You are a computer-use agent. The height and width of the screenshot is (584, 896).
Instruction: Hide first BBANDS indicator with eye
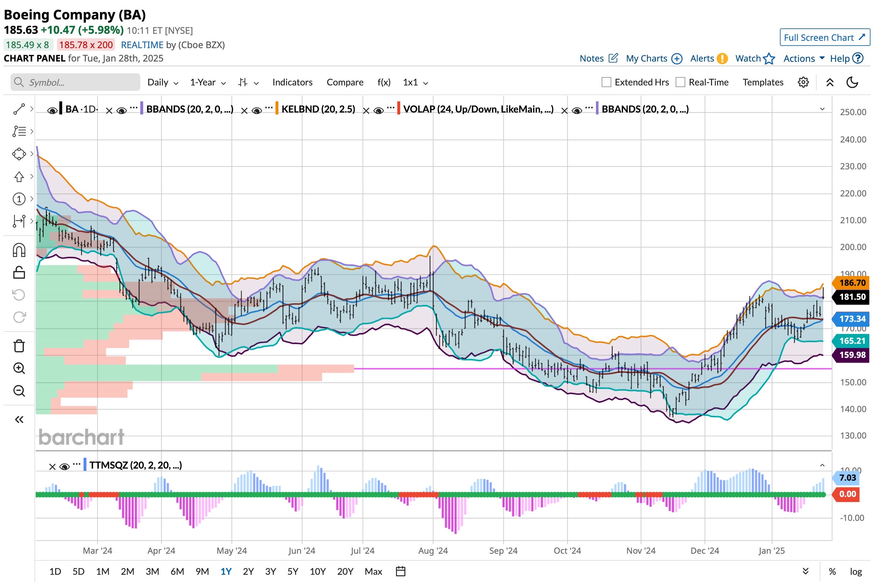point(121,111)
